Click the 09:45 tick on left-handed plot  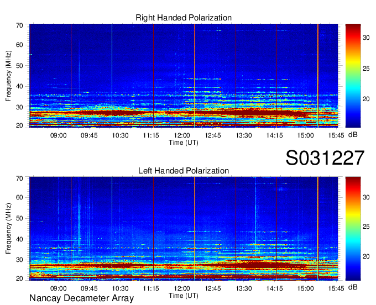pos(89,288)
